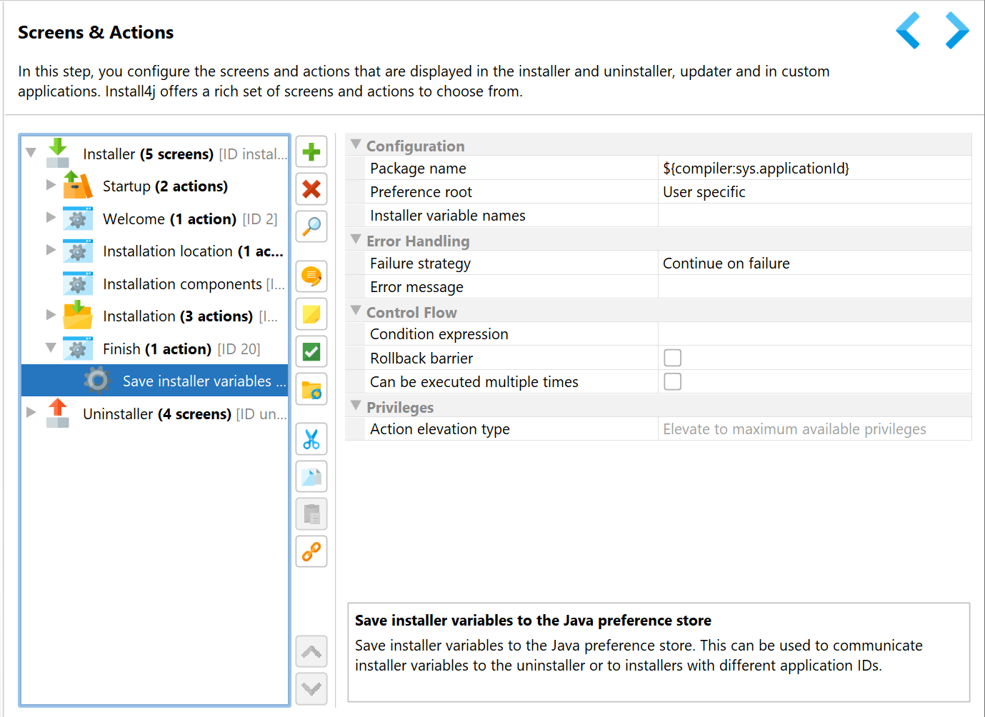Select the Installer variable names property label
This screenshot has width=985, height=717.
click(x=448, y=216)
